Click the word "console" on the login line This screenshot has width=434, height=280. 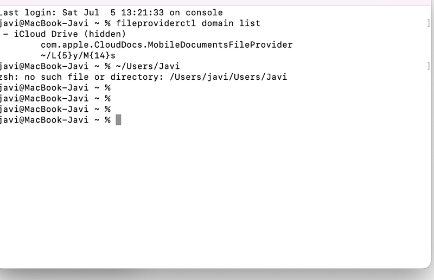click(205, 12)
